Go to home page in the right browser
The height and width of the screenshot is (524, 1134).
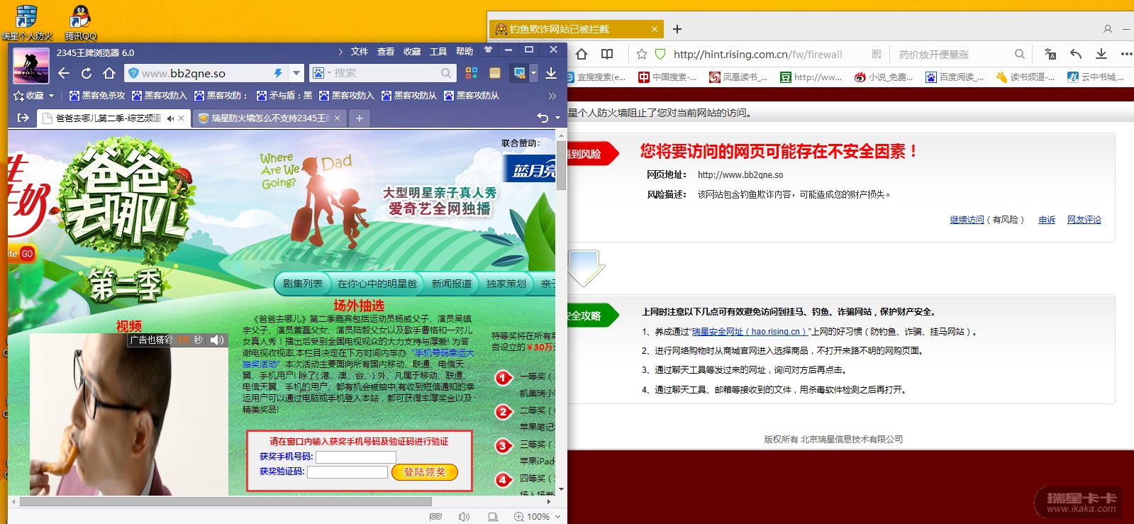click(582, 55)
